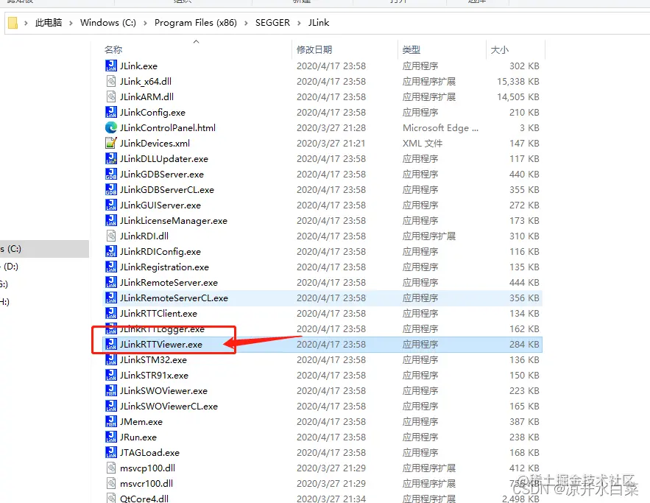Click the Microsoft Edge type cell

click(x=440, y=127)
